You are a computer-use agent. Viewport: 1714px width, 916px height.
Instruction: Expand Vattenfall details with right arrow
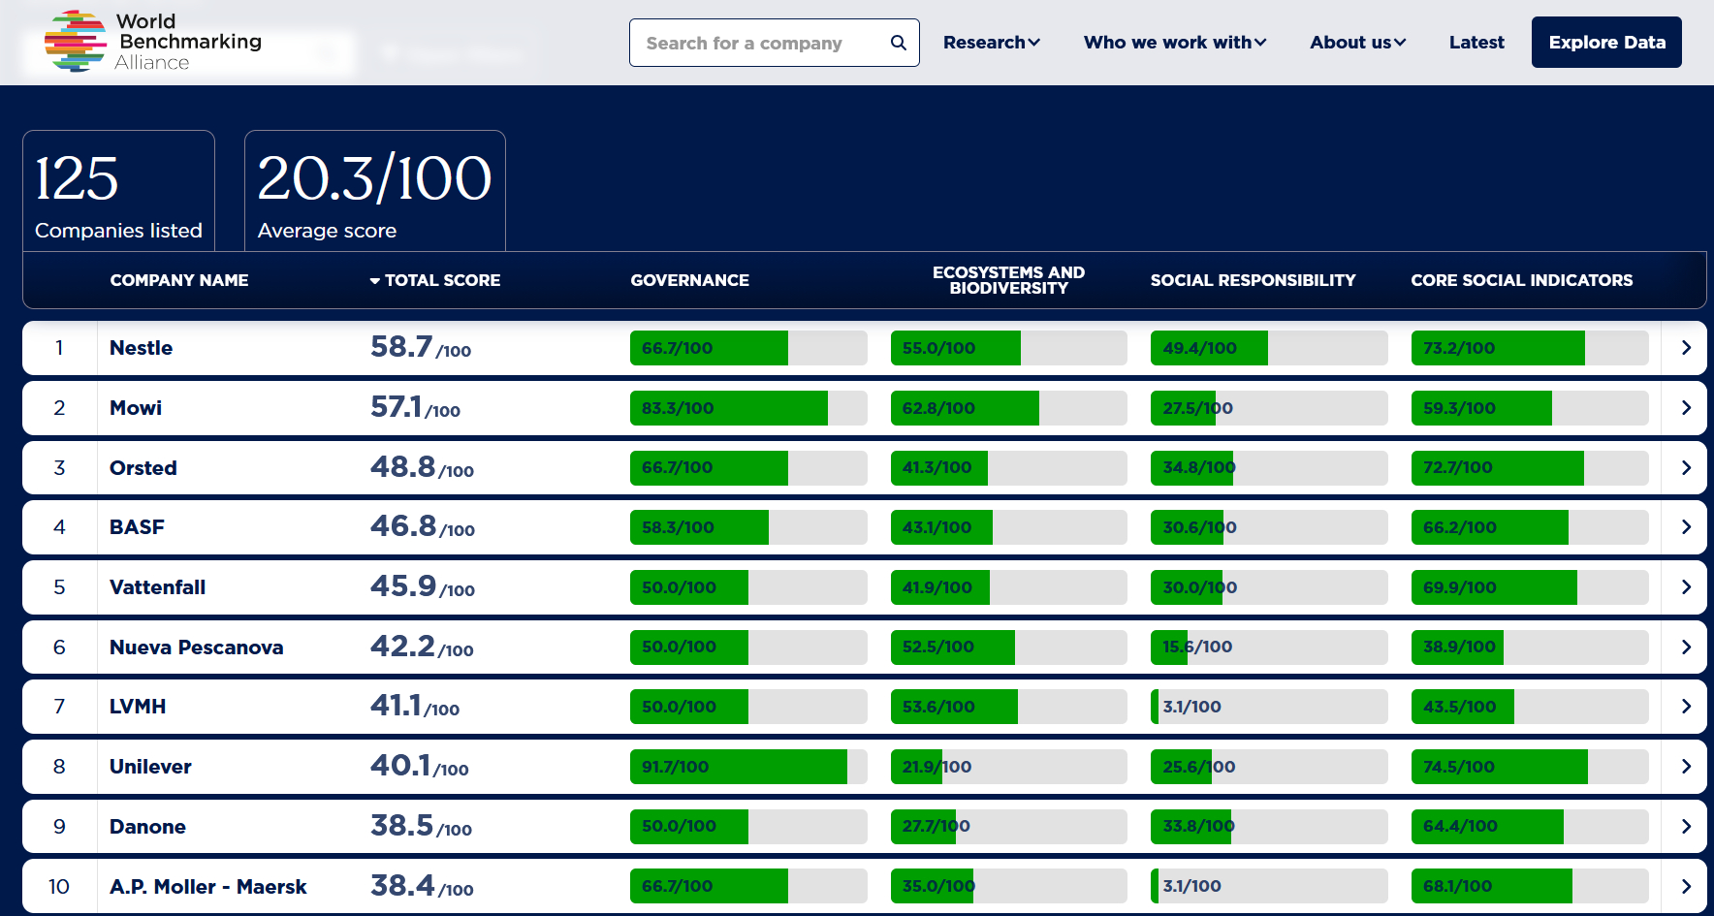point(1685,587)
